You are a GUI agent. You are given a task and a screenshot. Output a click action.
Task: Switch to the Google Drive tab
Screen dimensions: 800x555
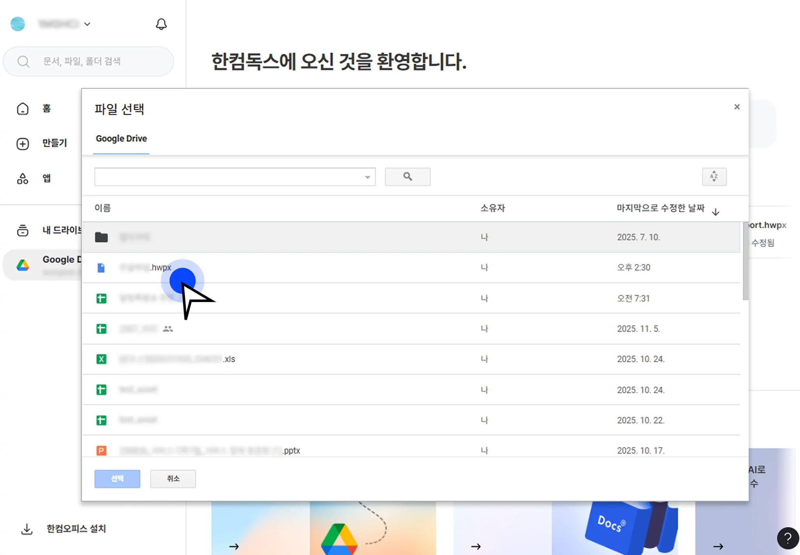[121, 139]
